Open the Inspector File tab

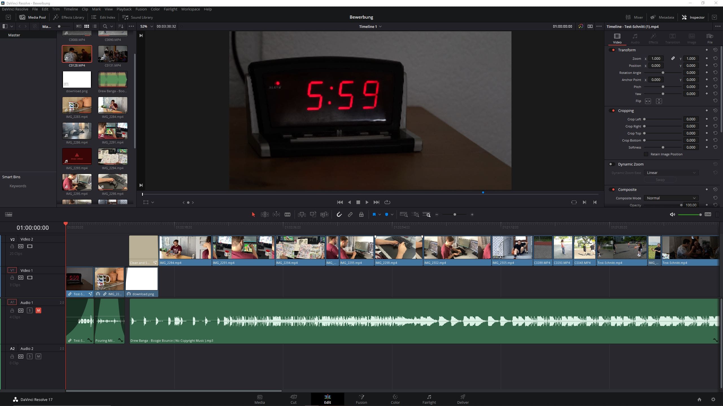point(710,38)
